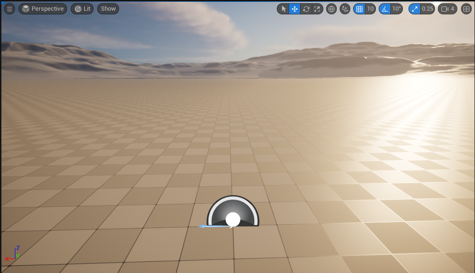This screenshot has width=475, height=273.
Task: Open rotation snap value 10°
Action: pyautogui.click(x=396, y=9)
